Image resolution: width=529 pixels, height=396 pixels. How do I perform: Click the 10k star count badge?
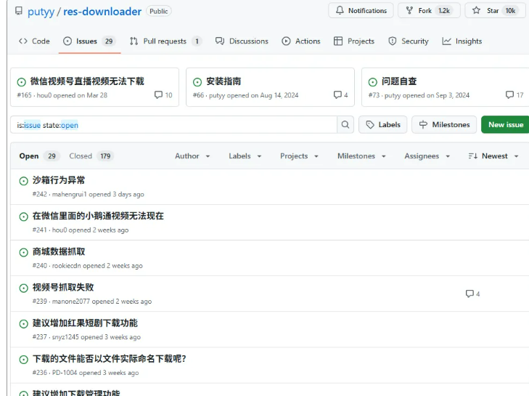(x=510, y=11)
